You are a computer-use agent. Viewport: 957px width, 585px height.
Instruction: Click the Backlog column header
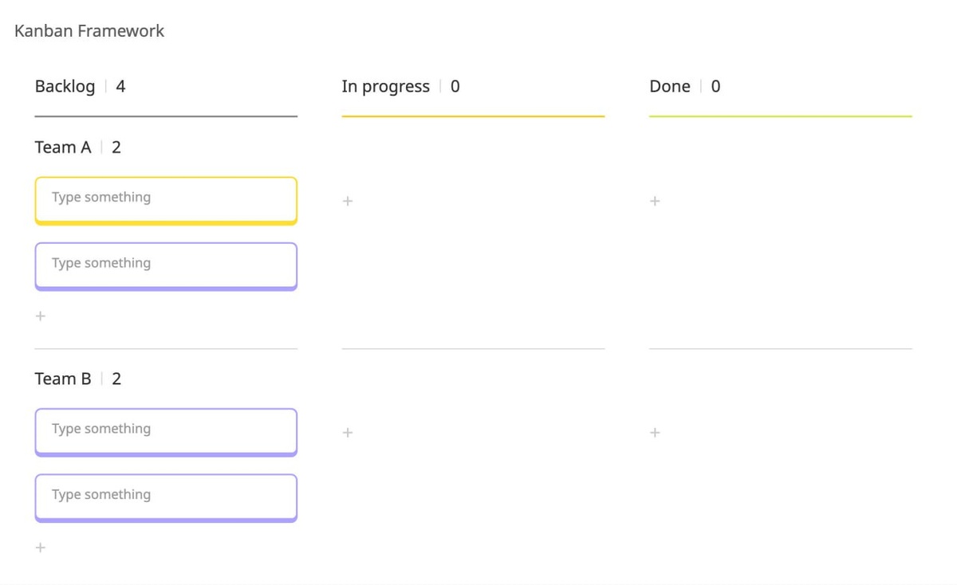[x=65, y=87]
